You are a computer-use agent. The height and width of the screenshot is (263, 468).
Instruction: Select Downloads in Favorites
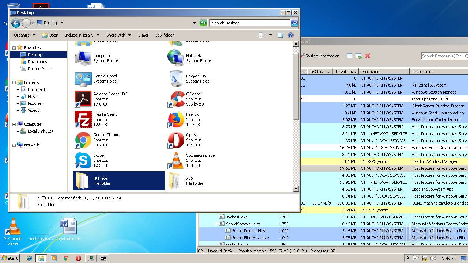(37, 62)
